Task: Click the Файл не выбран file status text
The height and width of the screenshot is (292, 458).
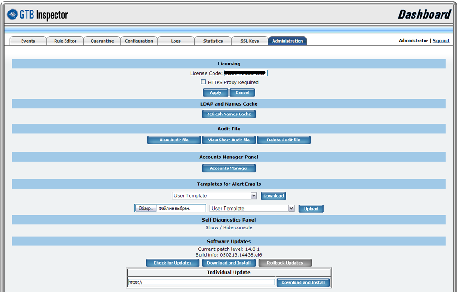Action: (x=174, y=209)
